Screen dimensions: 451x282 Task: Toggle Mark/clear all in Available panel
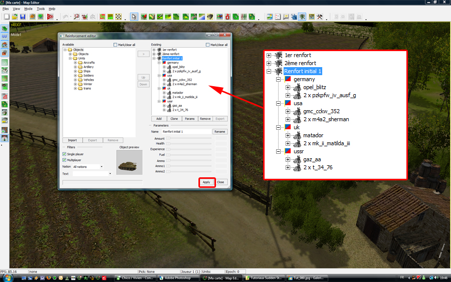pyautogui.click(x=115, y=45)
